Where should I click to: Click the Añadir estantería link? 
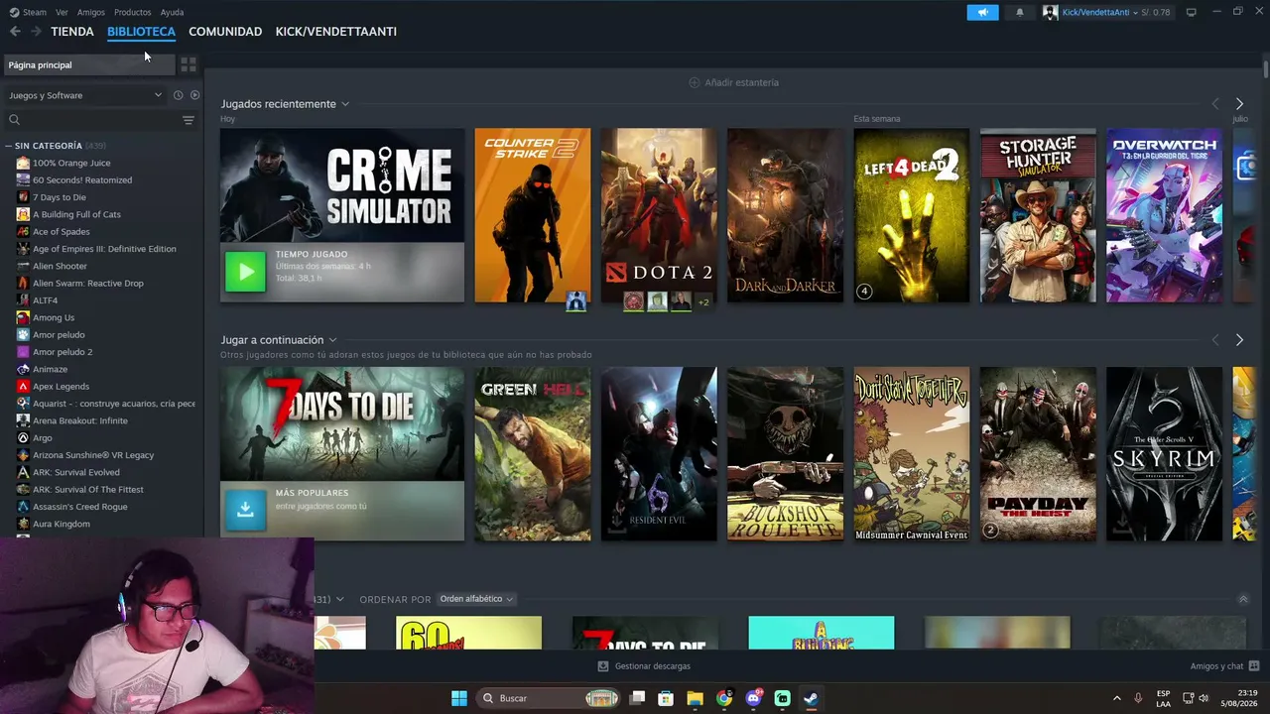(x=742, y=82)
